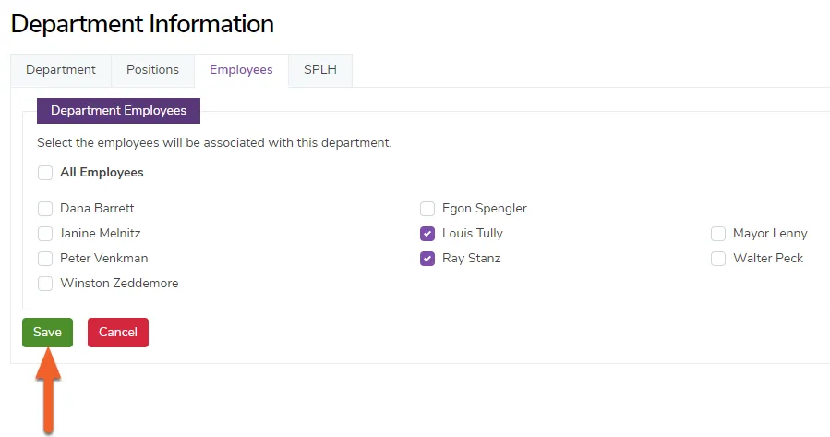Open the Department tab
830x437 pixels.
(x=61, y=70)
